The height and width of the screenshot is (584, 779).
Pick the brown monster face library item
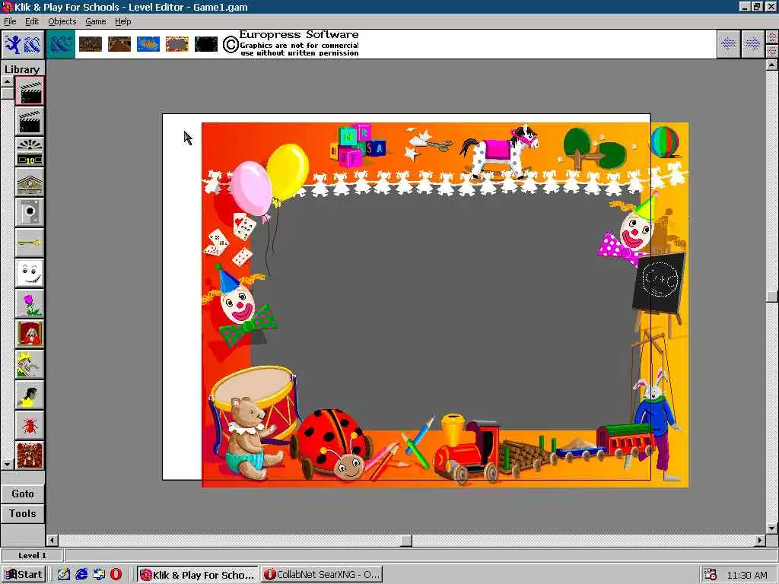[30, 455]
